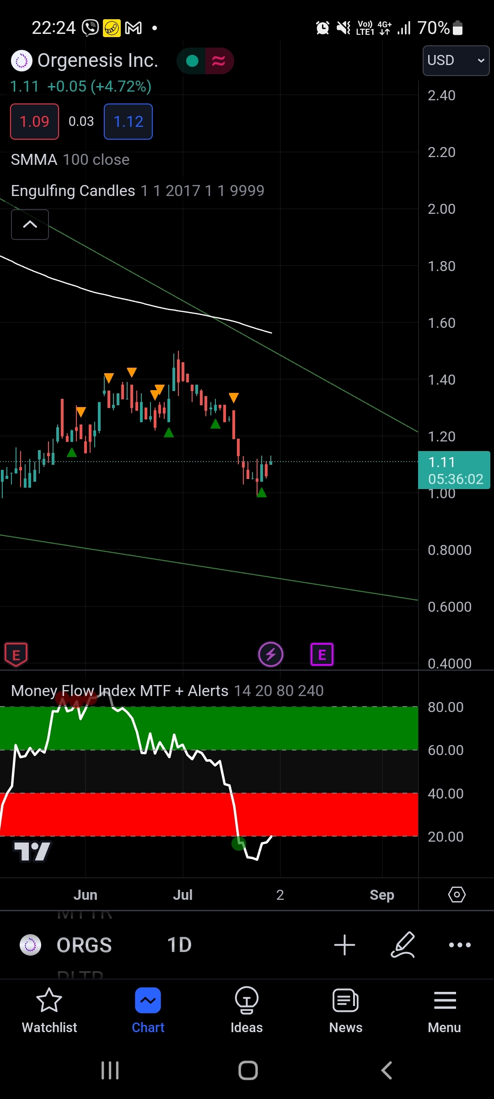Change the 1D timeframe interval
This screenshot has width=494, height=1099.
pos(179,945)
